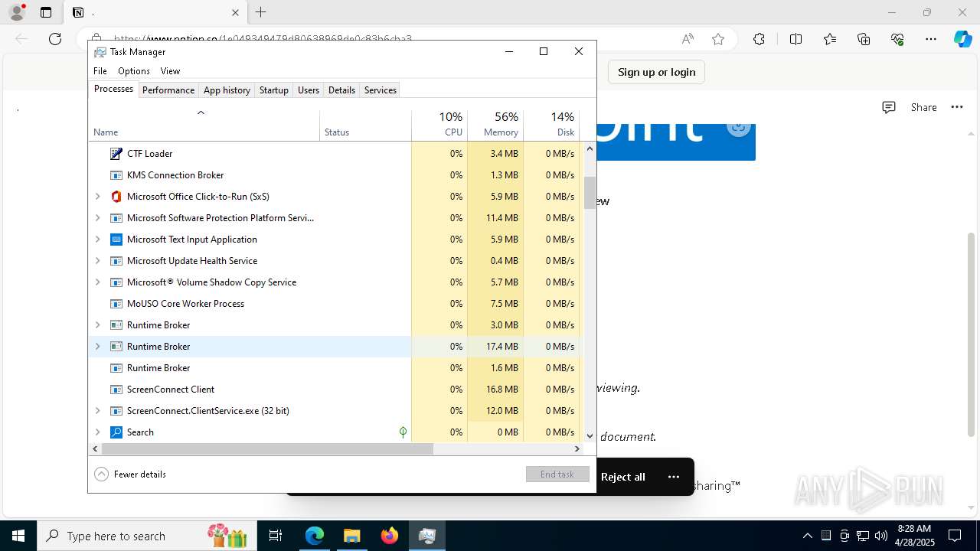
Task: Click the Edge favorites star icon
Action: coord(718,39)
